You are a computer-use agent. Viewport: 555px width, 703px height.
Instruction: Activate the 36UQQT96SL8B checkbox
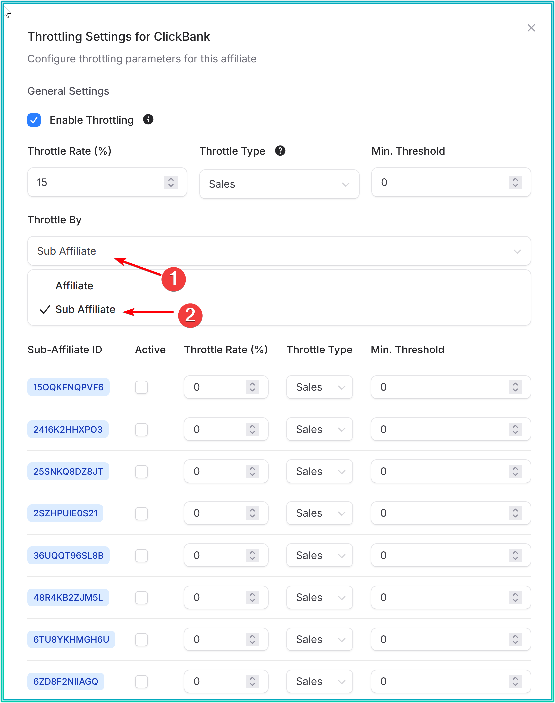point(141,556)
